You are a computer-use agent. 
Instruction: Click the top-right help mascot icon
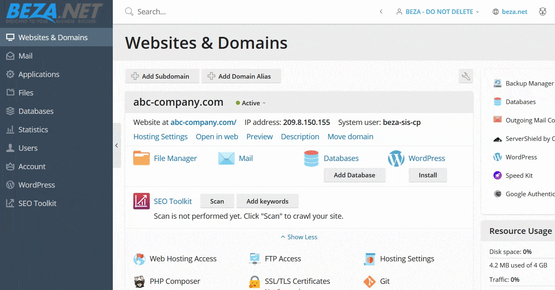point(543,11)
